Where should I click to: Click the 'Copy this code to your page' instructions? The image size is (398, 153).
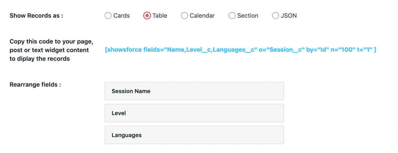[49, 50]
